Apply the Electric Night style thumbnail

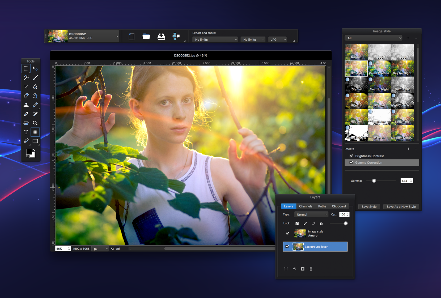click(379, 84)
